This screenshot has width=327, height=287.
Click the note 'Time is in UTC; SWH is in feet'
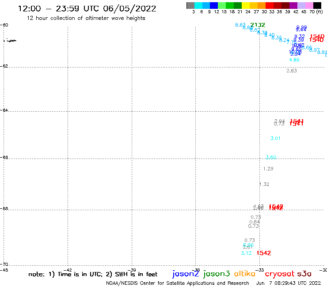93,274
